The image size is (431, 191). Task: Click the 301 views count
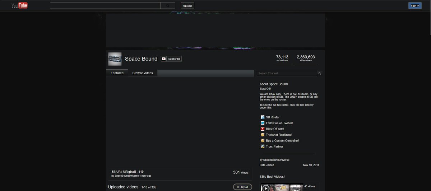tap(241, 172)
